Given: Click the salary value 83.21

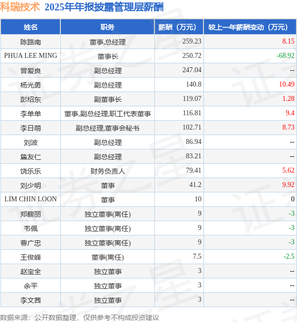Looking at the screenshot, I should pyautogui.click(x=194, y=156).
